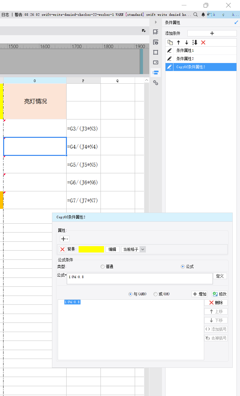
Task: Click the 编辑 button beside the background color
Action: coord(113,249)
